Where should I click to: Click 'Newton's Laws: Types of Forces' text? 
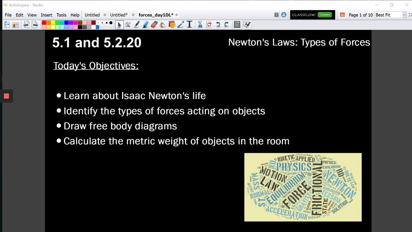point(299,42)
